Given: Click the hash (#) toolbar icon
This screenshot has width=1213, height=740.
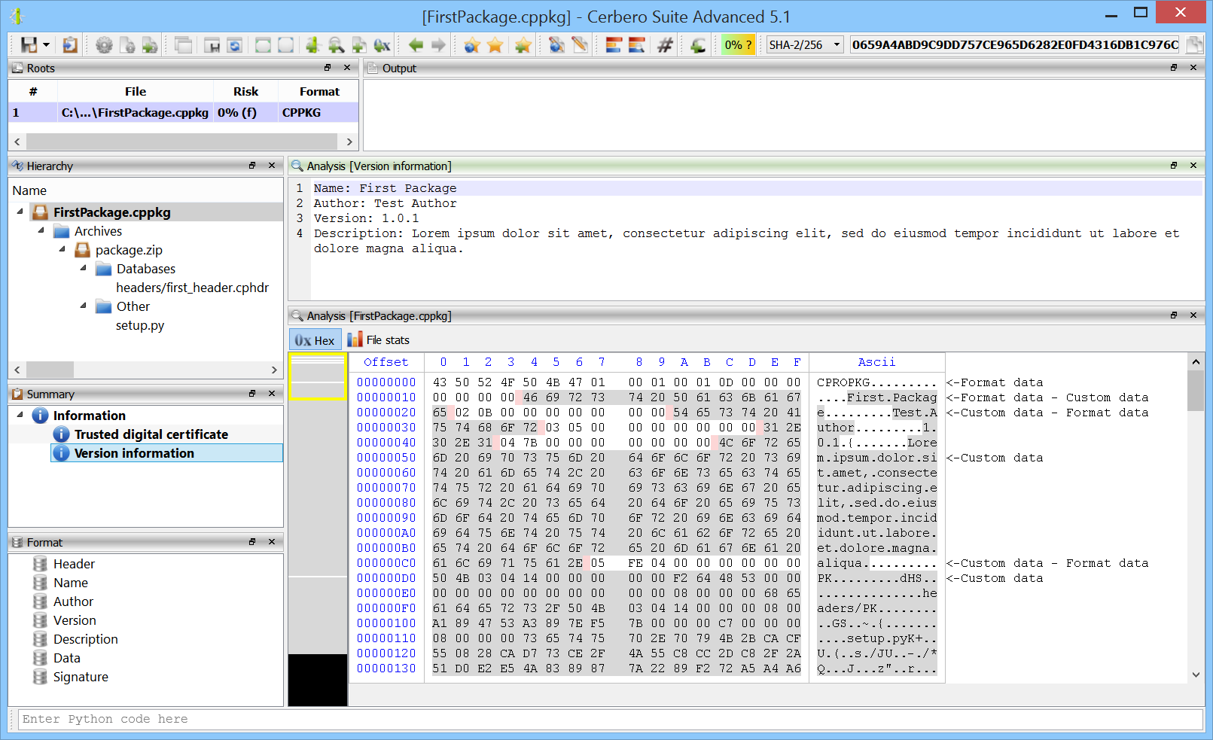Looking at the screenshot, I should tap(665, 45).
